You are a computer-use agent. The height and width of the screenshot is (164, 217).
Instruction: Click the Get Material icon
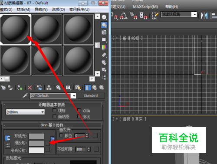[x=3, y=88]
